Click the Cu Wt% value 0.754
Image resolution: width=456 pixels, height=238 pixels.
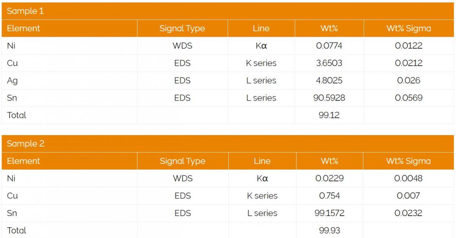coord(329,196)
